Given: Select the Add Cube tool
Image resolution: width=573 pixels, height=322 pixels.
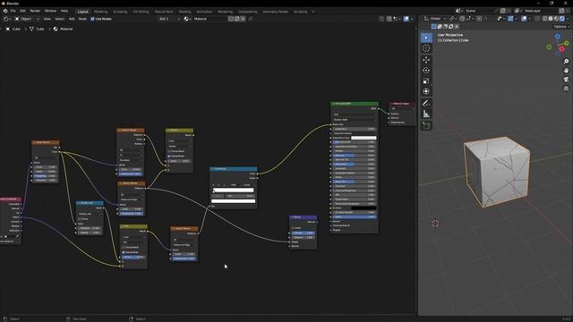Looking at the screenshot, I should pos(426,125).
